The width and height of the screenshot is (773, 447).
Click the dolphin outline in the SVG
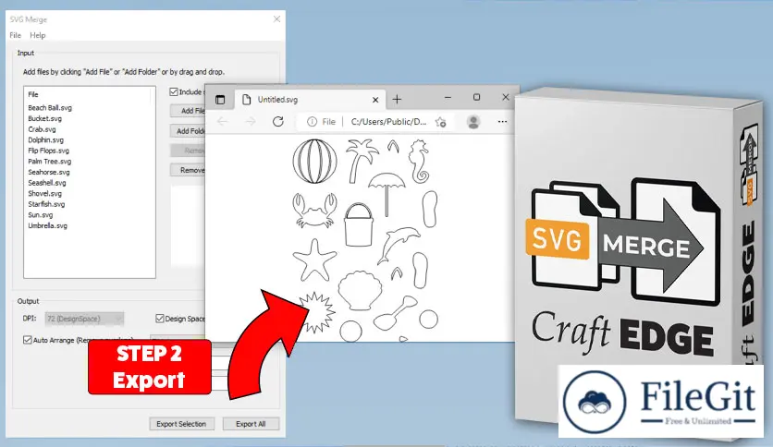pyautogui.click(x=399, y=245)
